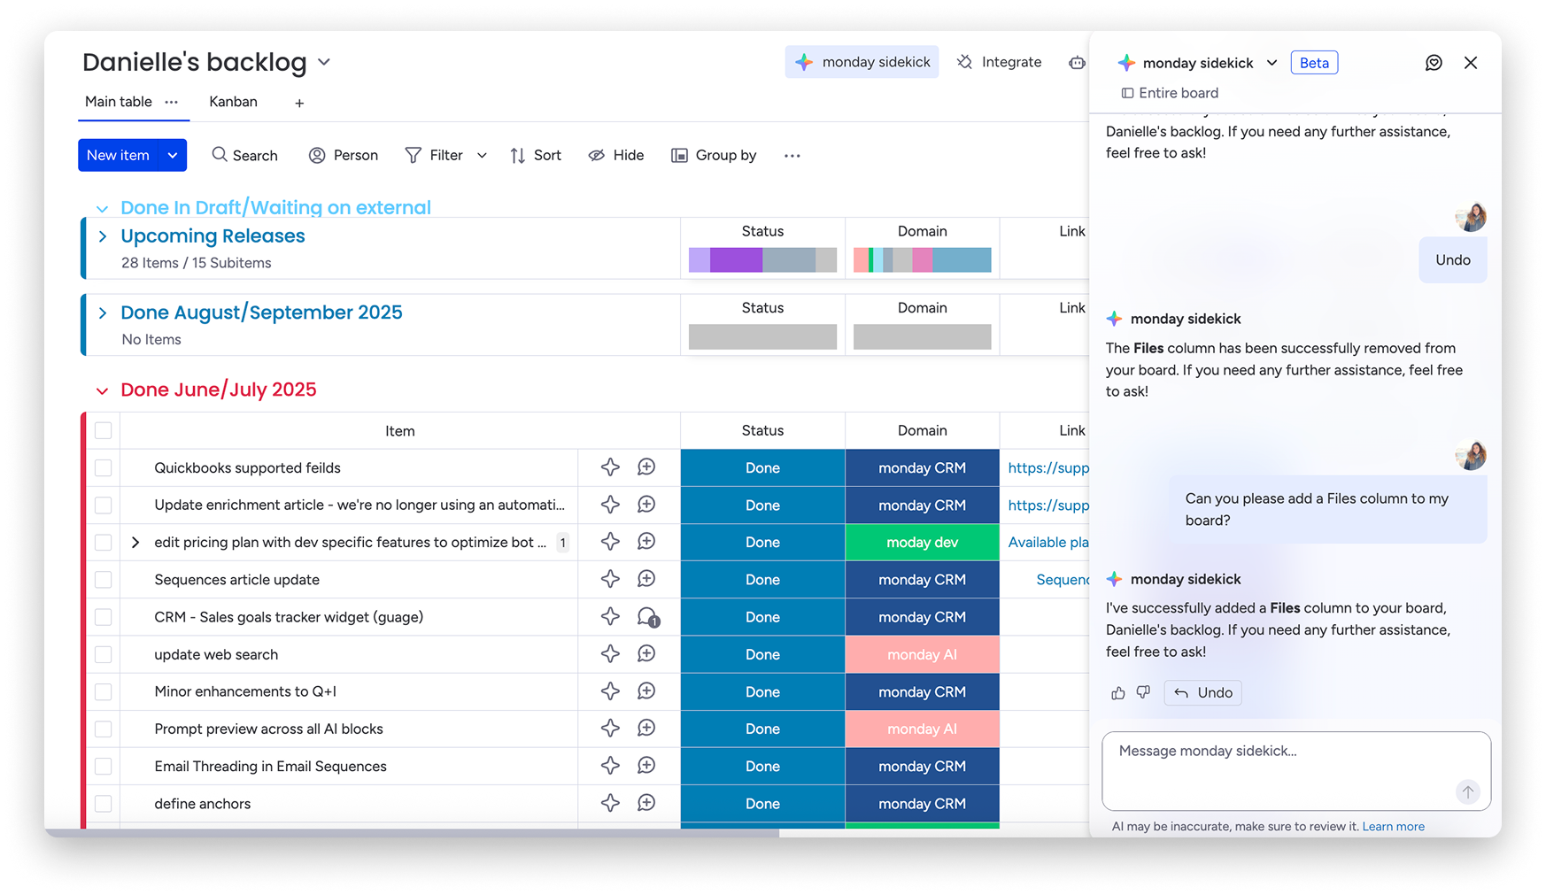Viewport: 1546px width, 895px height.
Task: Check the Email Threading in Email Sequences row
Action: pyautogui.click(x=104, y=766)
